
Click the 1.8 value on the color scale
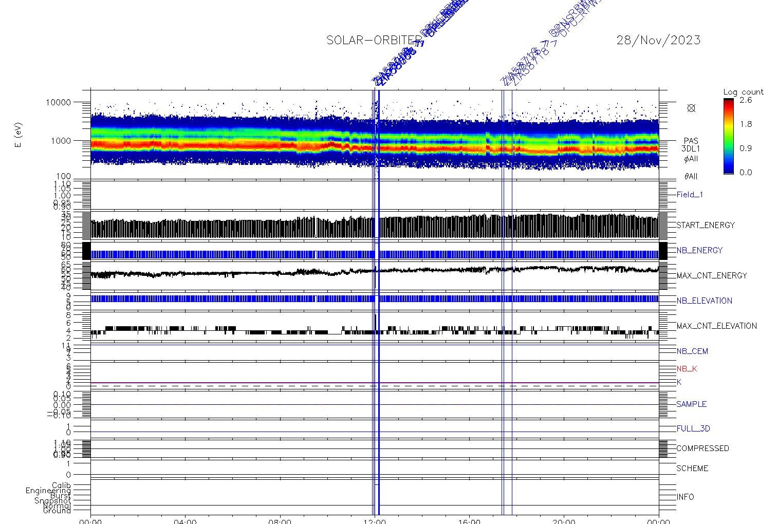click(746, 124)
